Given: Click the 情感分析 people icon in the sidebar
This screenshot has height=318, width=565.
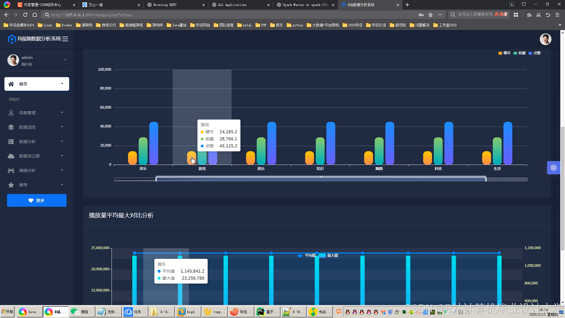Looking at the screenshot, I should pyautogui.click(x=11, y=170).
